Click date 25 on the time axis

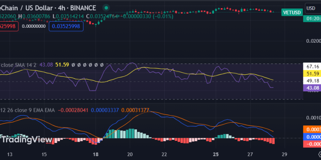[216, 154]
